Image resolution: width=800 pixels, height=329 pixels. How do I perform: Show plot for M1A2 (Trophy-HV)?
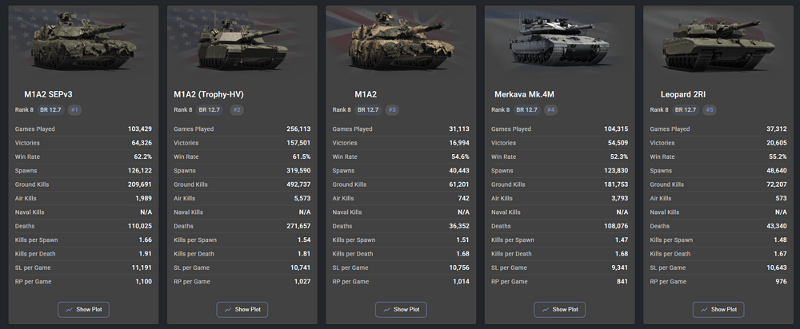pos(242,309)
